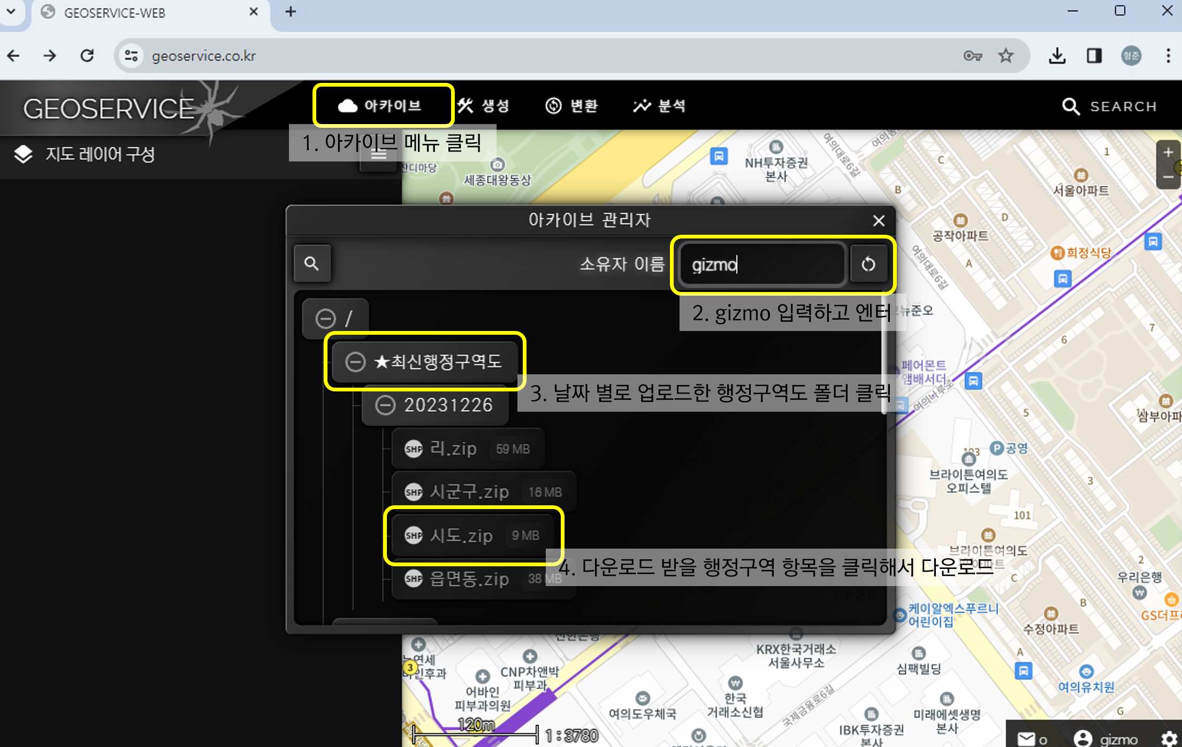The width and height of the screenshot is (1182, 747).
Task: Collapse the 20231226 folder node
Action: (x=385, y=405)
